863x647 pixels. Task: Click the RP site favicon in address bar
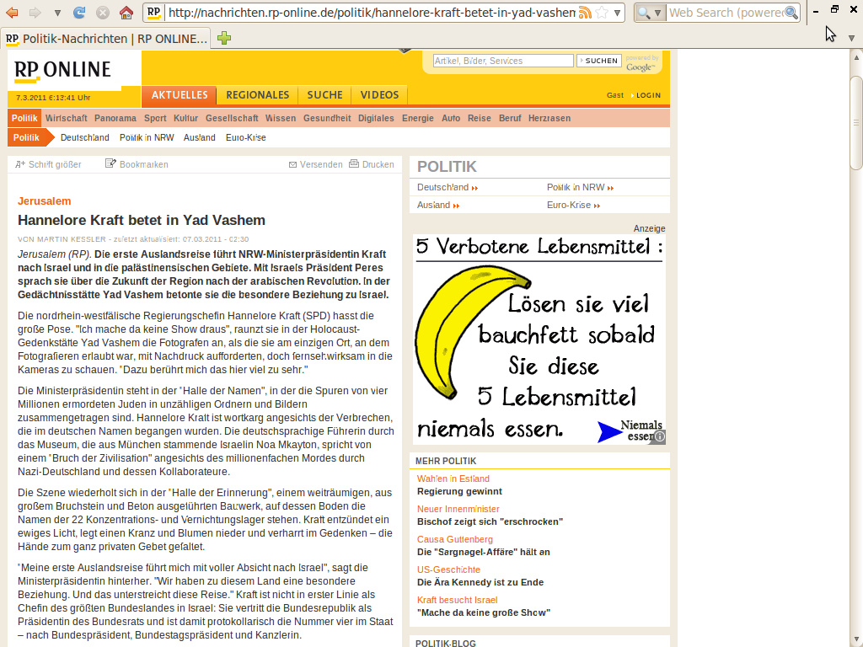[154, 12]
